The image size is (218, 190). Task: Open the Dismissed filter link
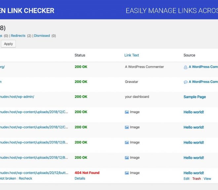(42, 36)
